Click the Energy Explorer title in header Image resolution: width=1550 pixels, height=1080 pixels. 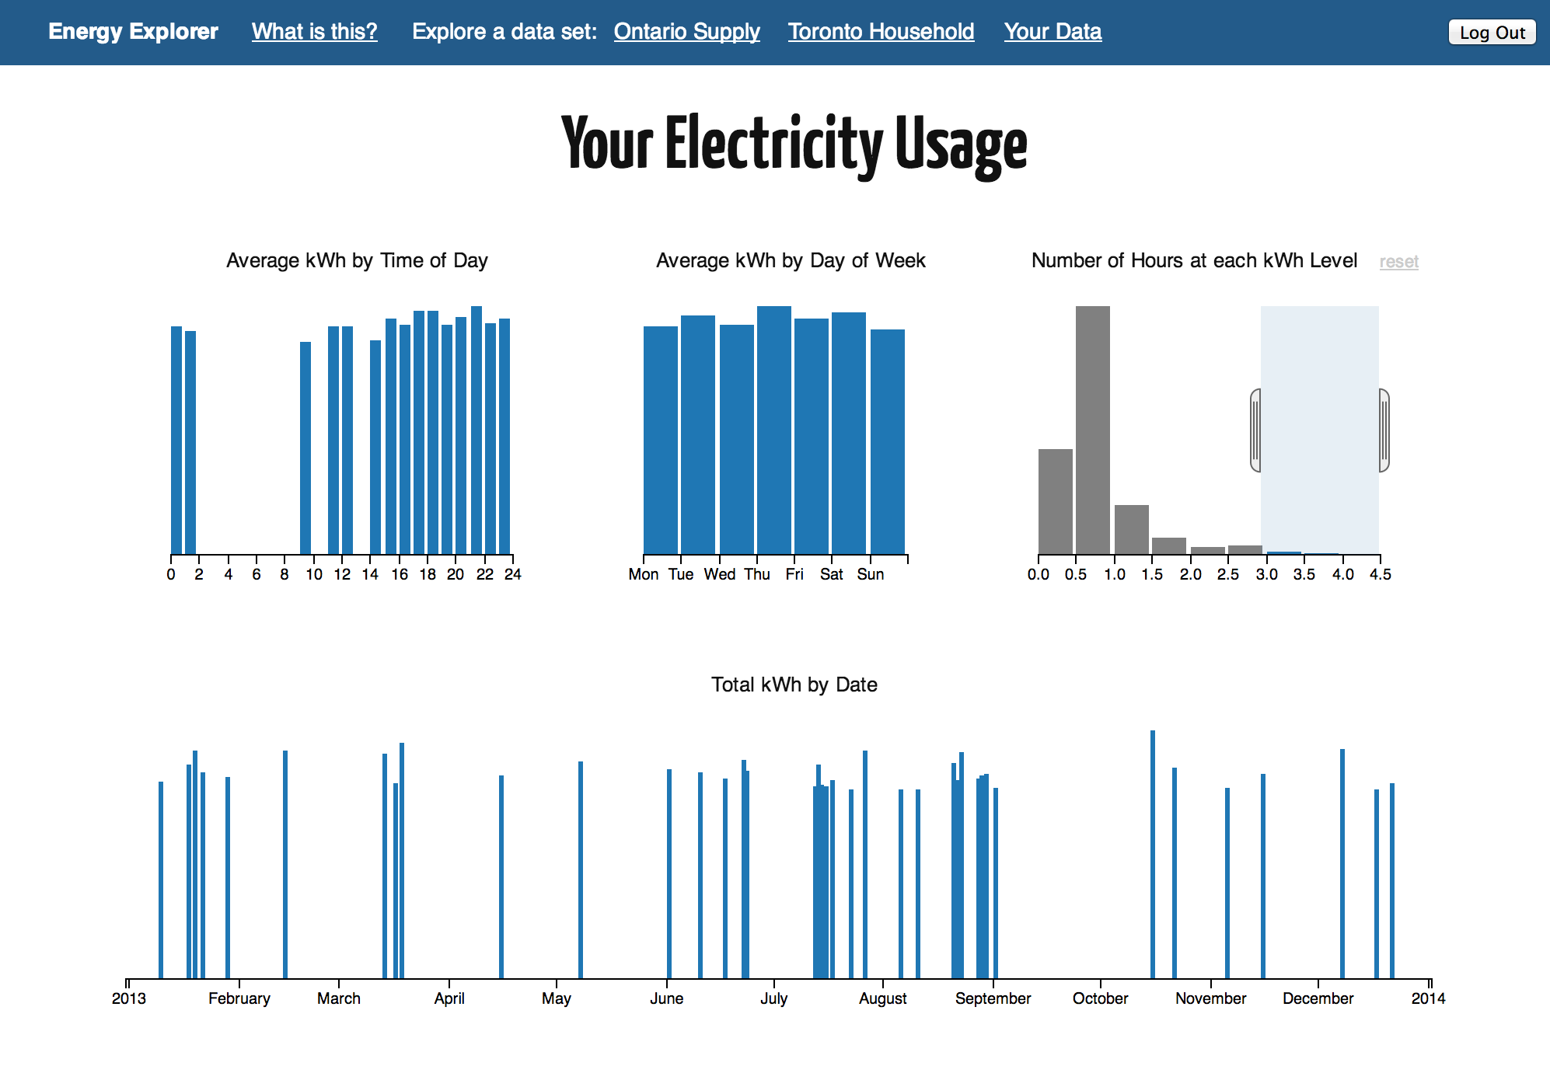pyautogui.click(x=133, y=32)
